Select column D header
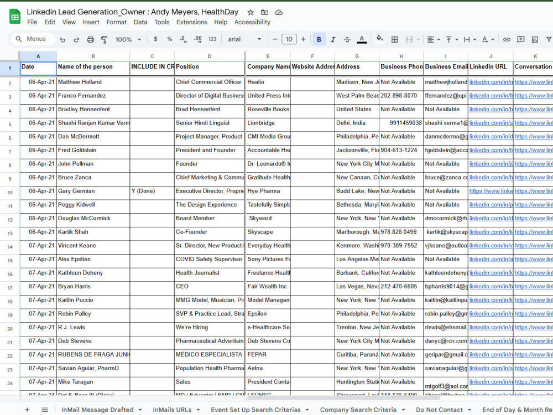The image size is (553, 415). click(209, 56)
